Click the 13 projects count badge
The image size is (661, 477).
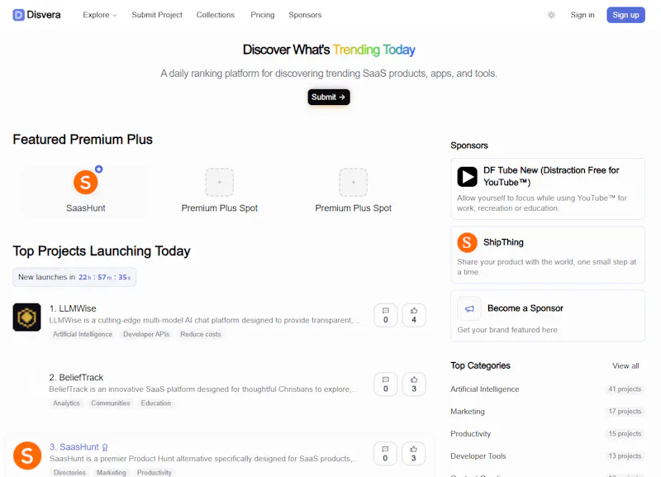(625, 456)
